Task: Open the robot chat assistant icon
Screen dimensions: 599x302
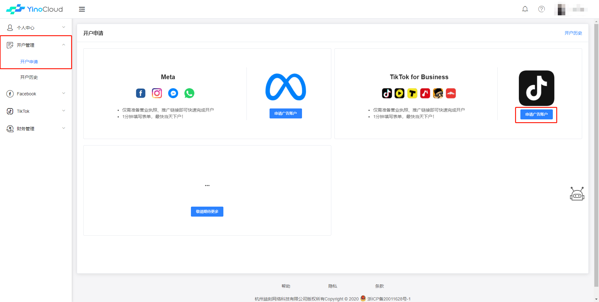Action: pyautogui.click(x=577, y=194)
